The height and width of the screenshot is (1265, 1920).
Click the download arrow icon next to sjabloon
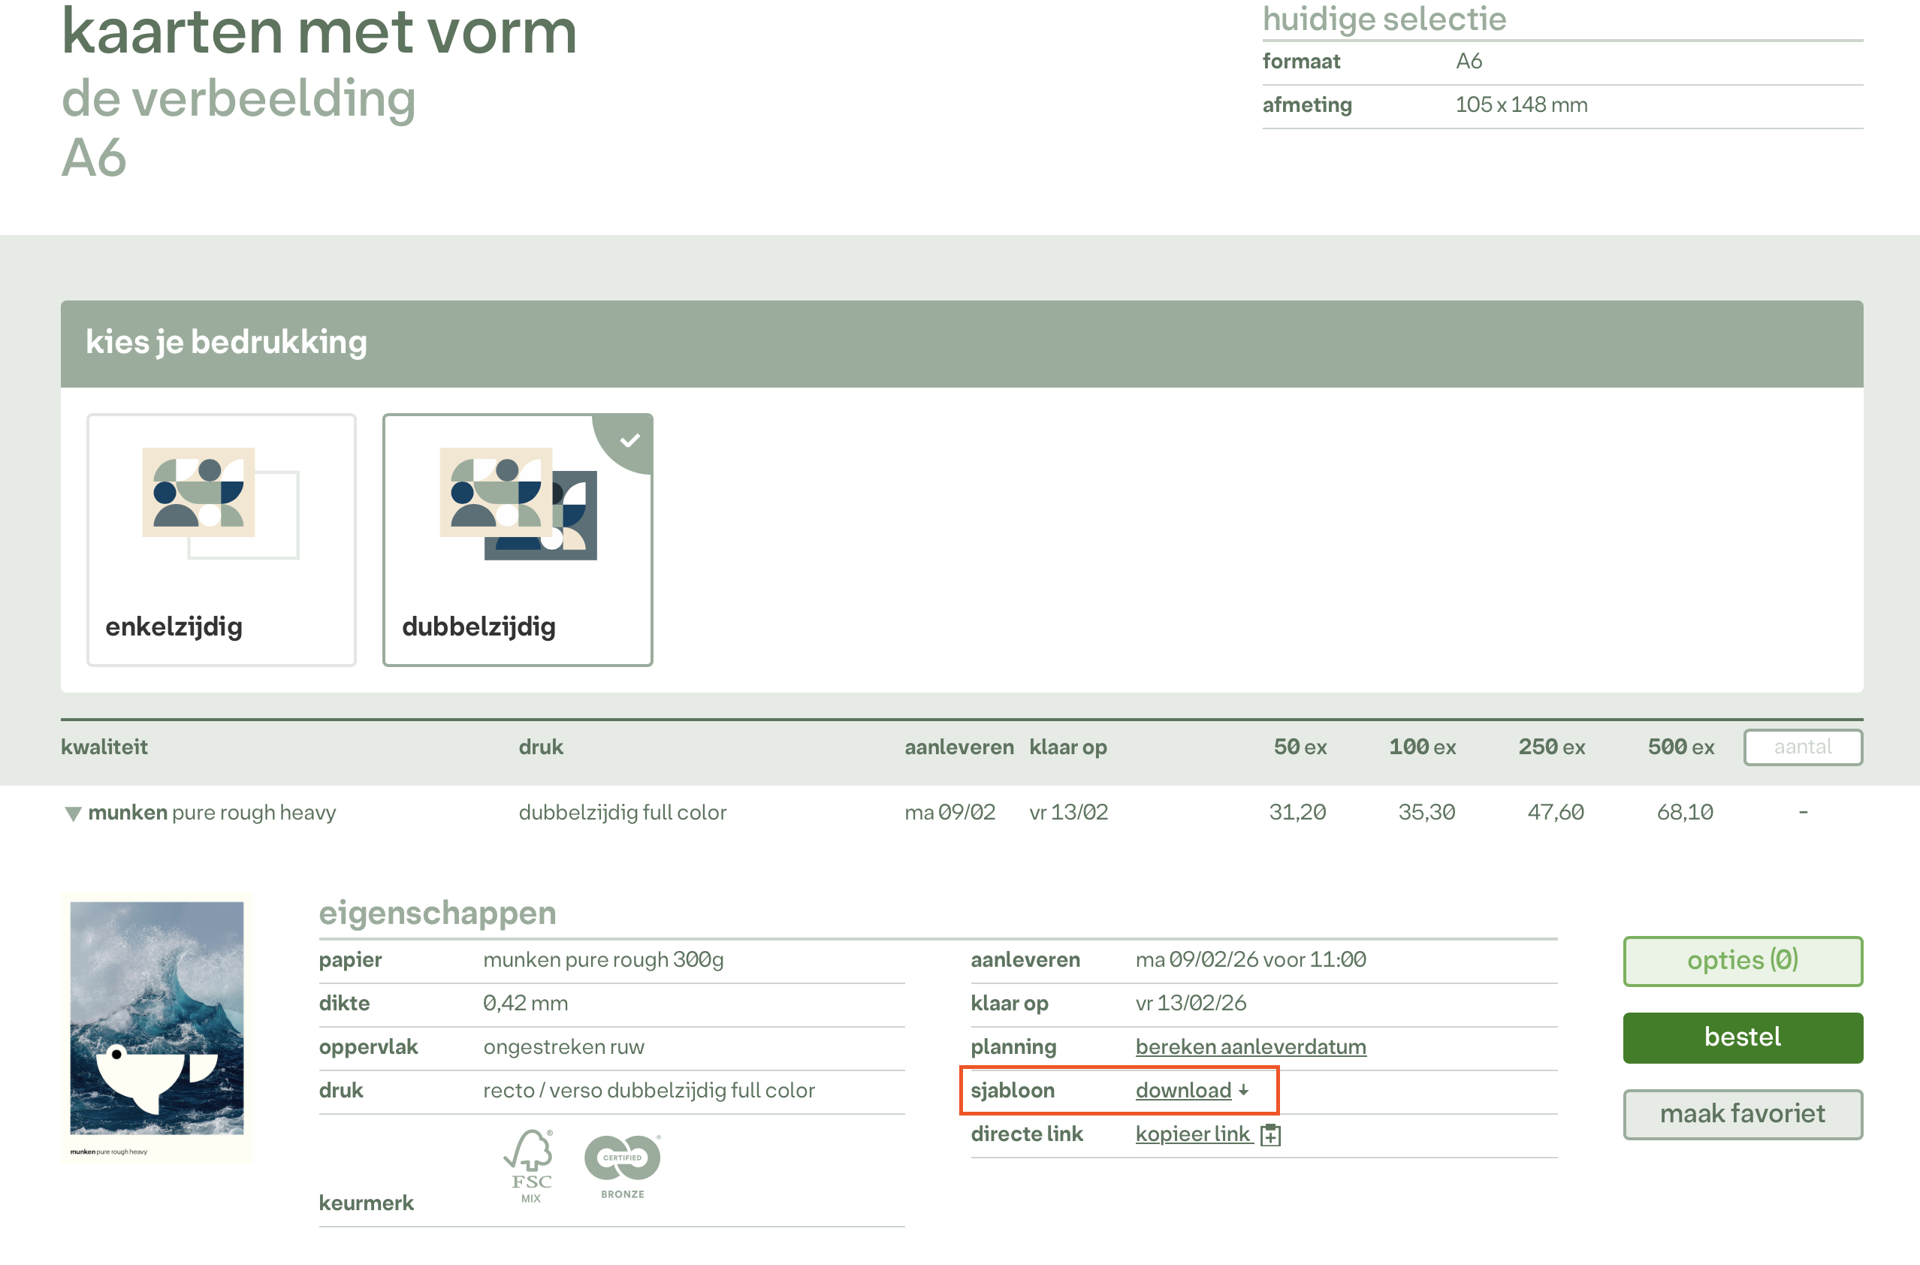[1243, 1090]
